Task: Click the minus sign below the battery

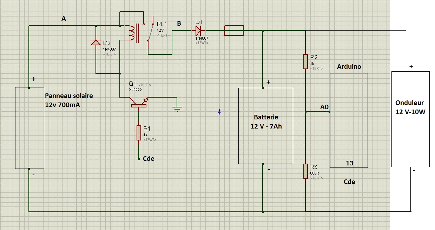Action: [269, 170]
